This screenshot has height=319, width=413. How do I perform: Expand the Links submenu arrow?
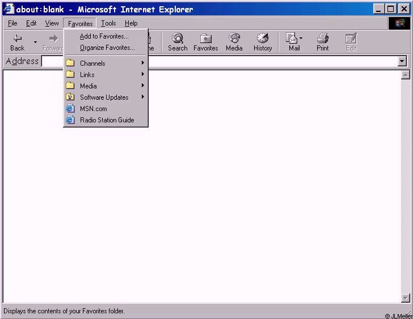[142, 74]
